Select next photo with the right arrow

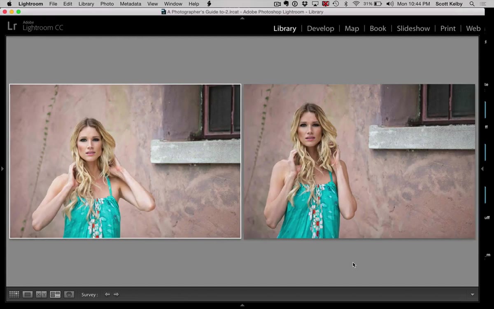click(116, 294)
